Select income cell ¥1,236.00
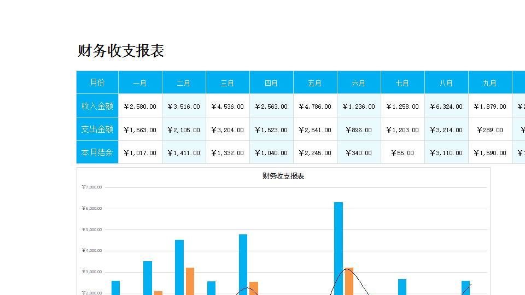 pyautogui.click(x=359, y=105)
